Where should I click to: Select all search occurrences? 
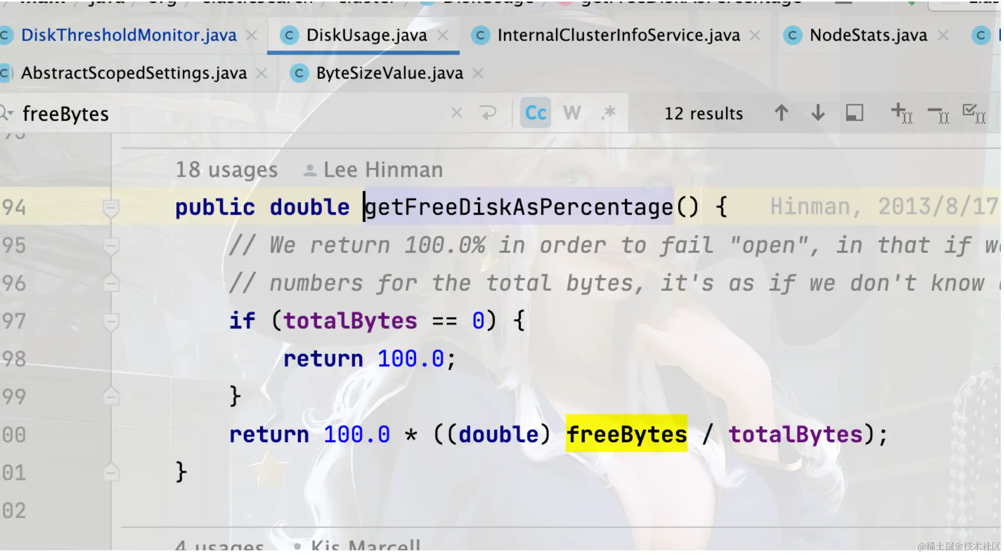974,113
